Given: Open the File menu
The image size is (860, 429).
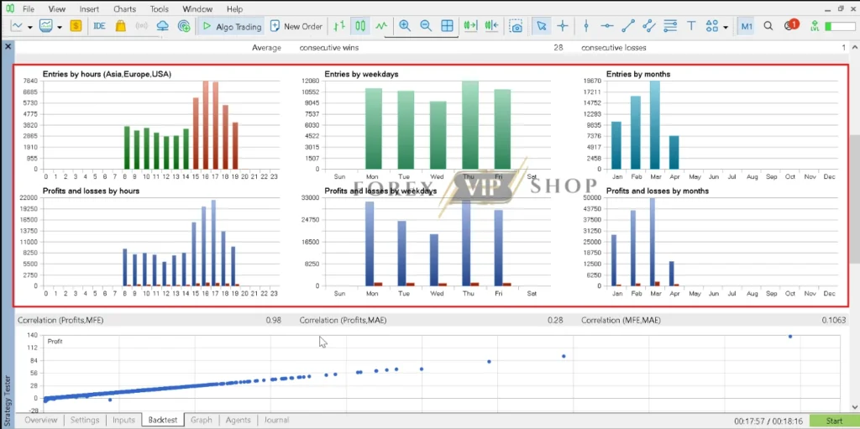Looking at the screenshot, I should pyautogui.click(x=28, y=8).
